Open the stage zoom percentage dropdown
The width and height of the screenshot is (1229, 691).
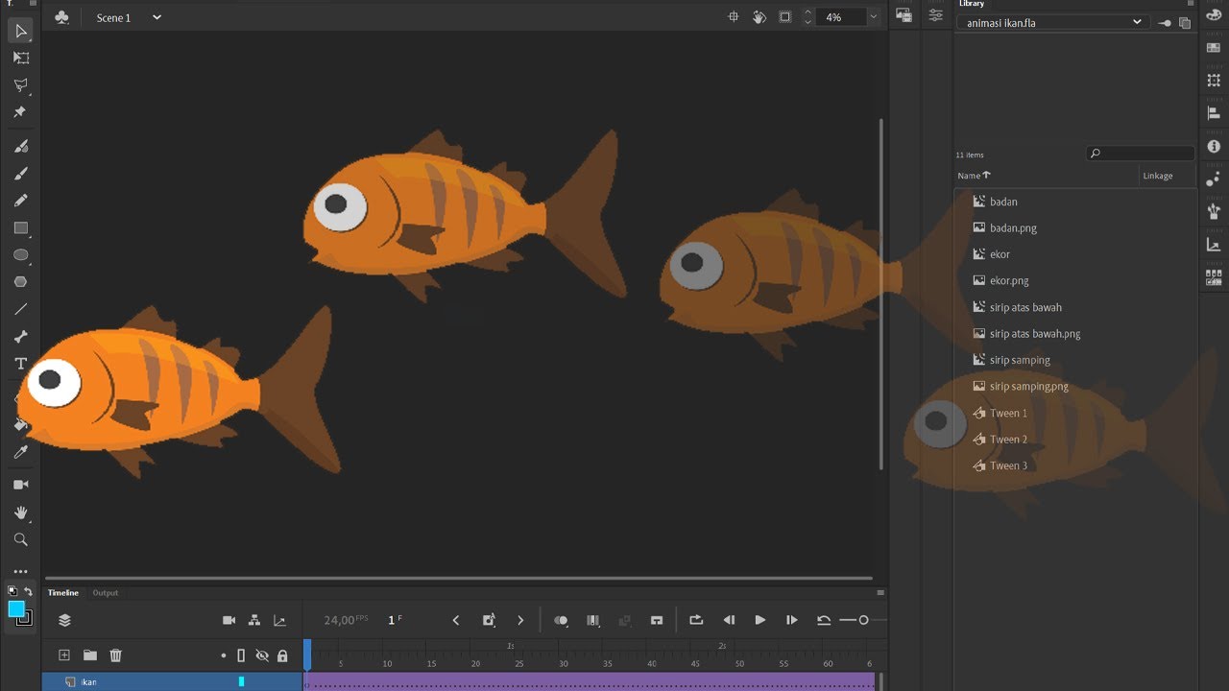point(873,16)
